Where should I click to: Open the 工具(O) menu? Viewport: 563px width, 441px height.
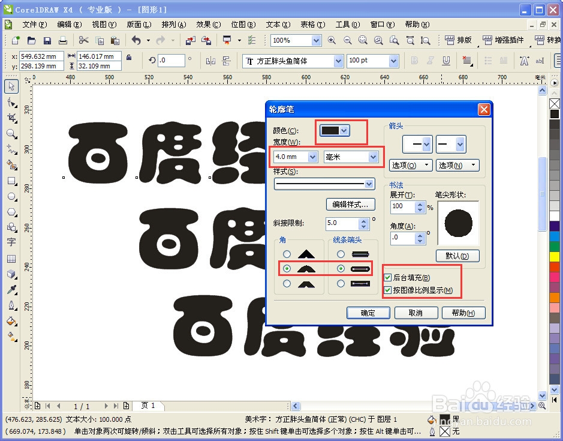click(348, 25)
